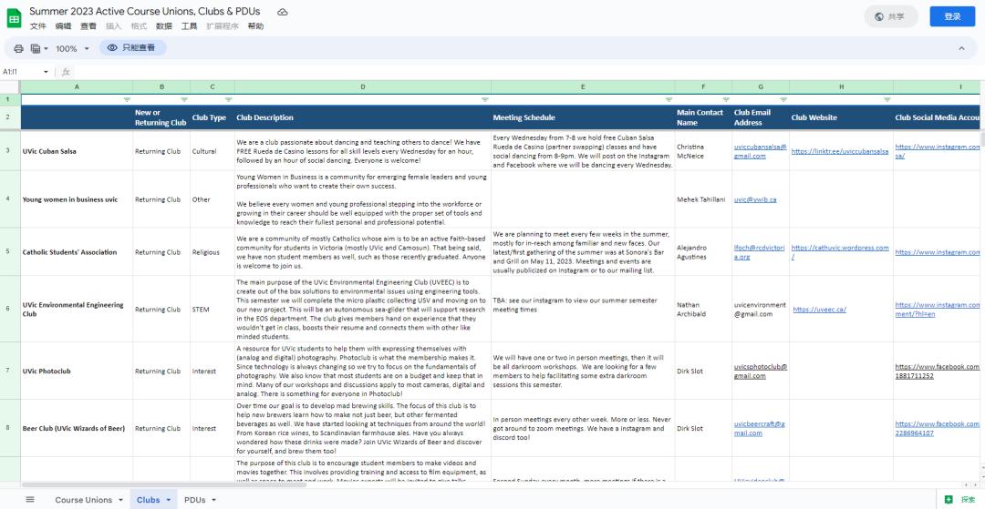Screen dimensions: 985x509
Task: Open the linktr.ee/uviccubansalsa website link
Action: [839, 151]
